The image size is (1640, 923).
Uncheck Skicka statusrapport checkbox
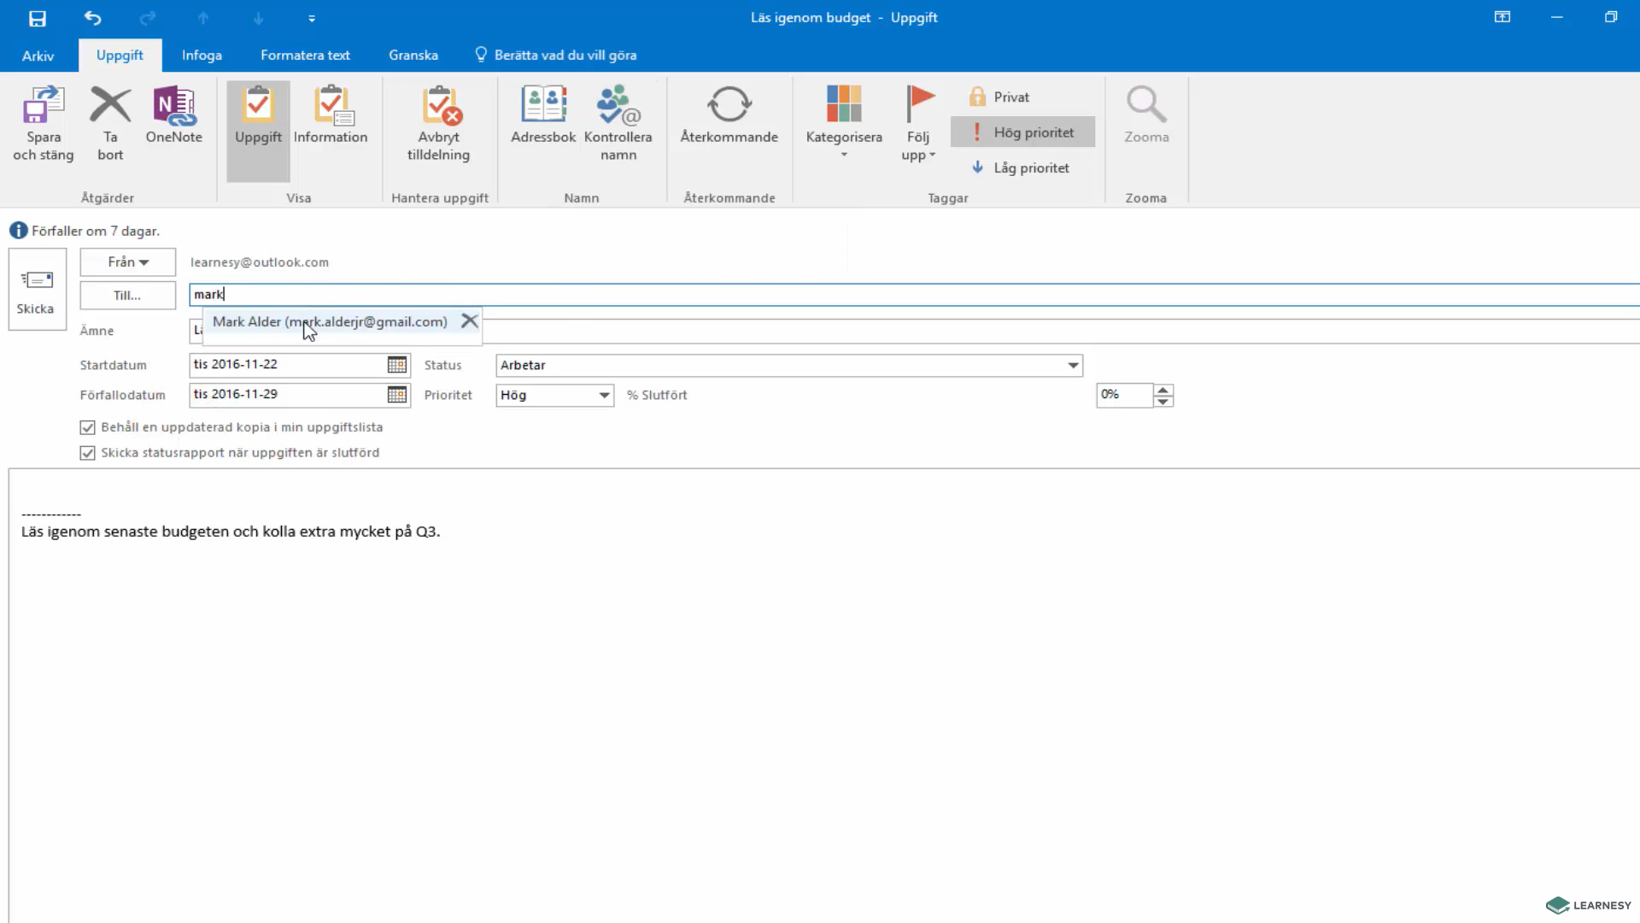(x=87, y=453)
